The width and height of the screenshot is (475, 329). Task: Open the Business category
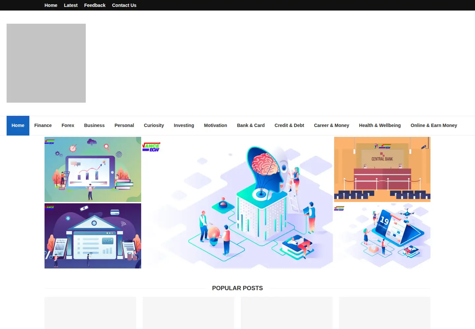coord(94,125)
